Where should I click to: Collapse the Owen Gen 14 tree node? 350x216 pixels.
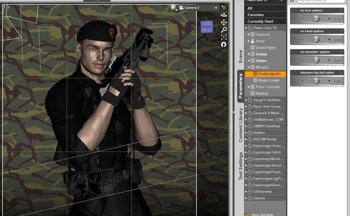pyautogui.click(x=246, y=28)
